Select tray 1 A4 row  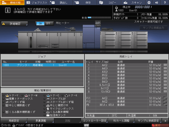pyautogui.click(x=127, y=65)
